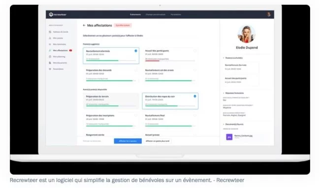This screenshot has height=188, width=320.
Task: Select the Accueil des participants post checkbox
Action: pos(195,51)
